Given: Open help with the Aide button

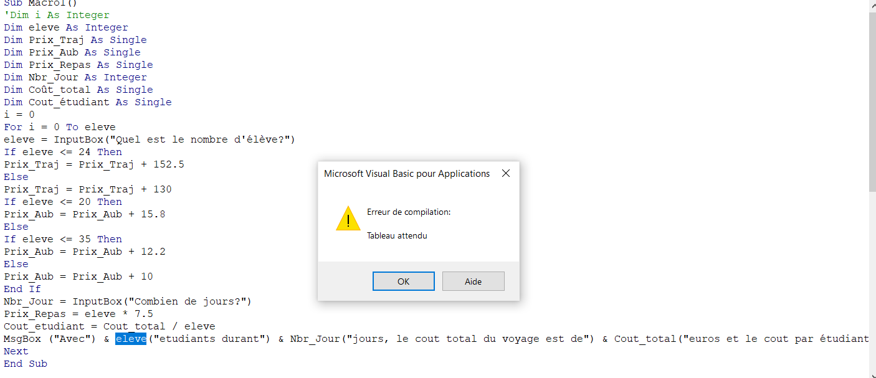Looking at the screenshot, I should click(474, 281).
